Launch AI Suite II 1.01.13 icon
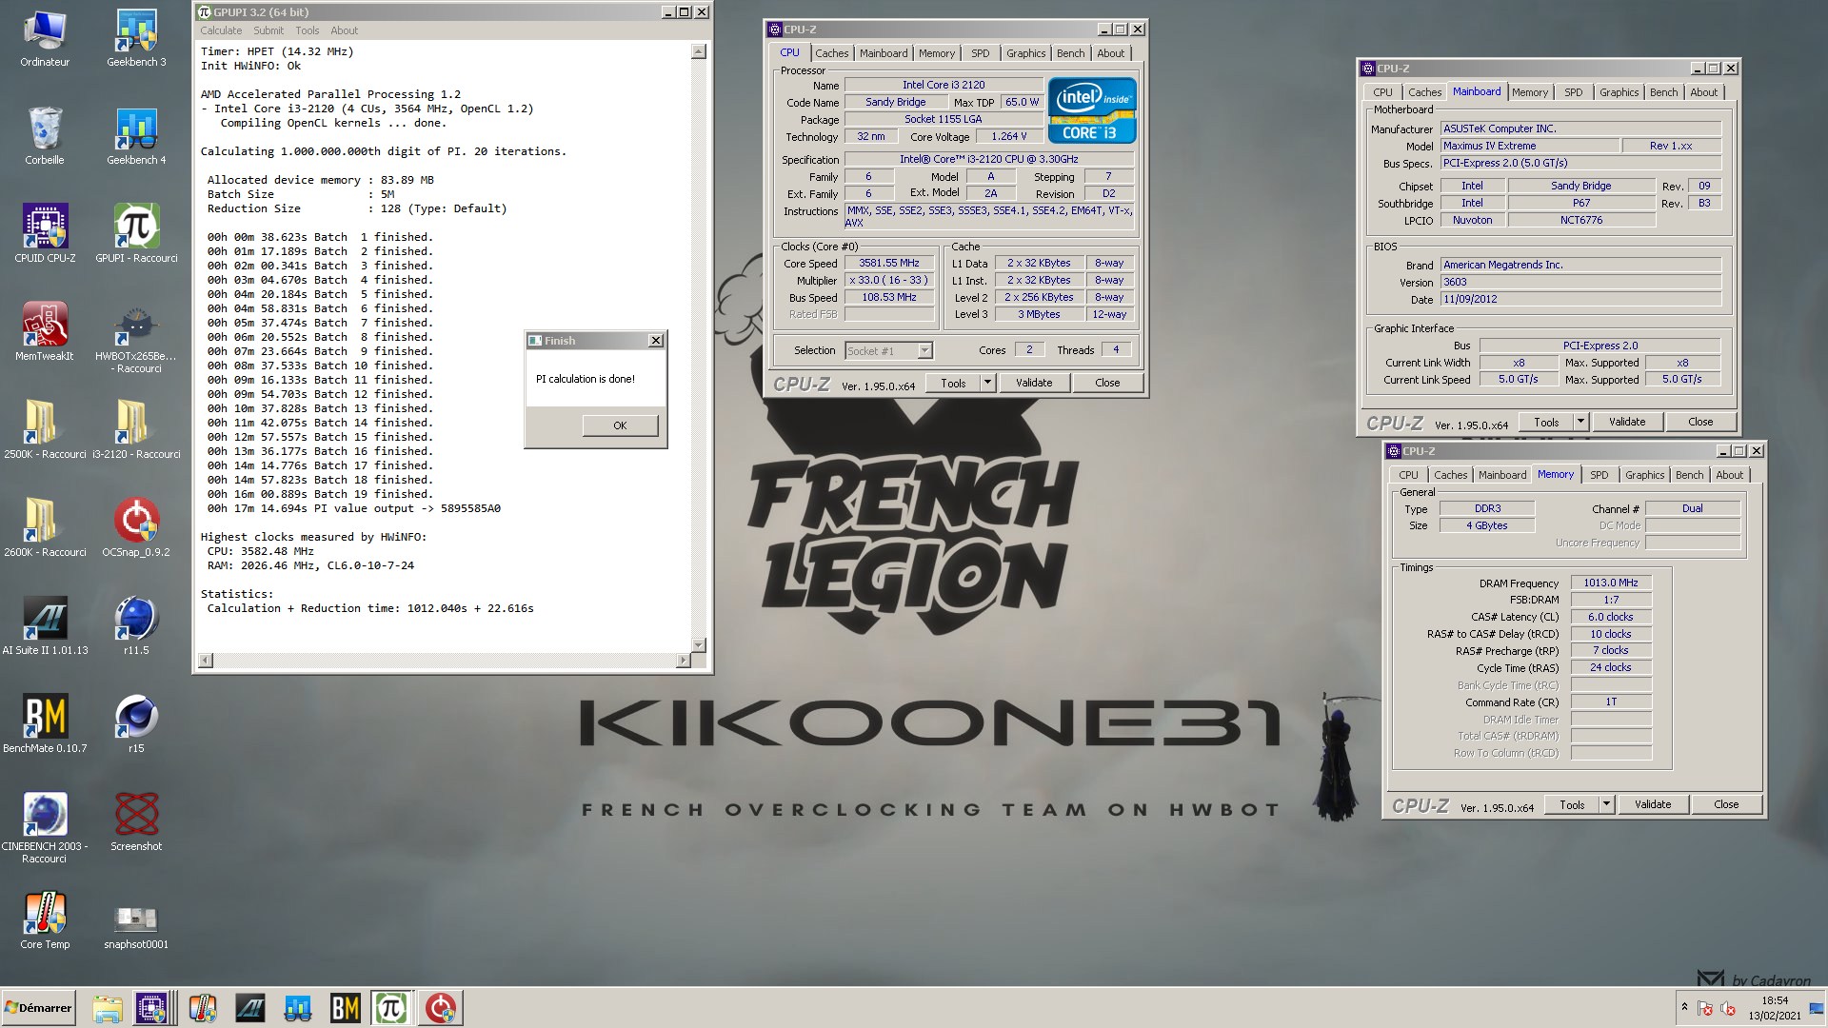Image resolution: width=1828 pixels, height=1028 pixels. (x=45, y=626)
